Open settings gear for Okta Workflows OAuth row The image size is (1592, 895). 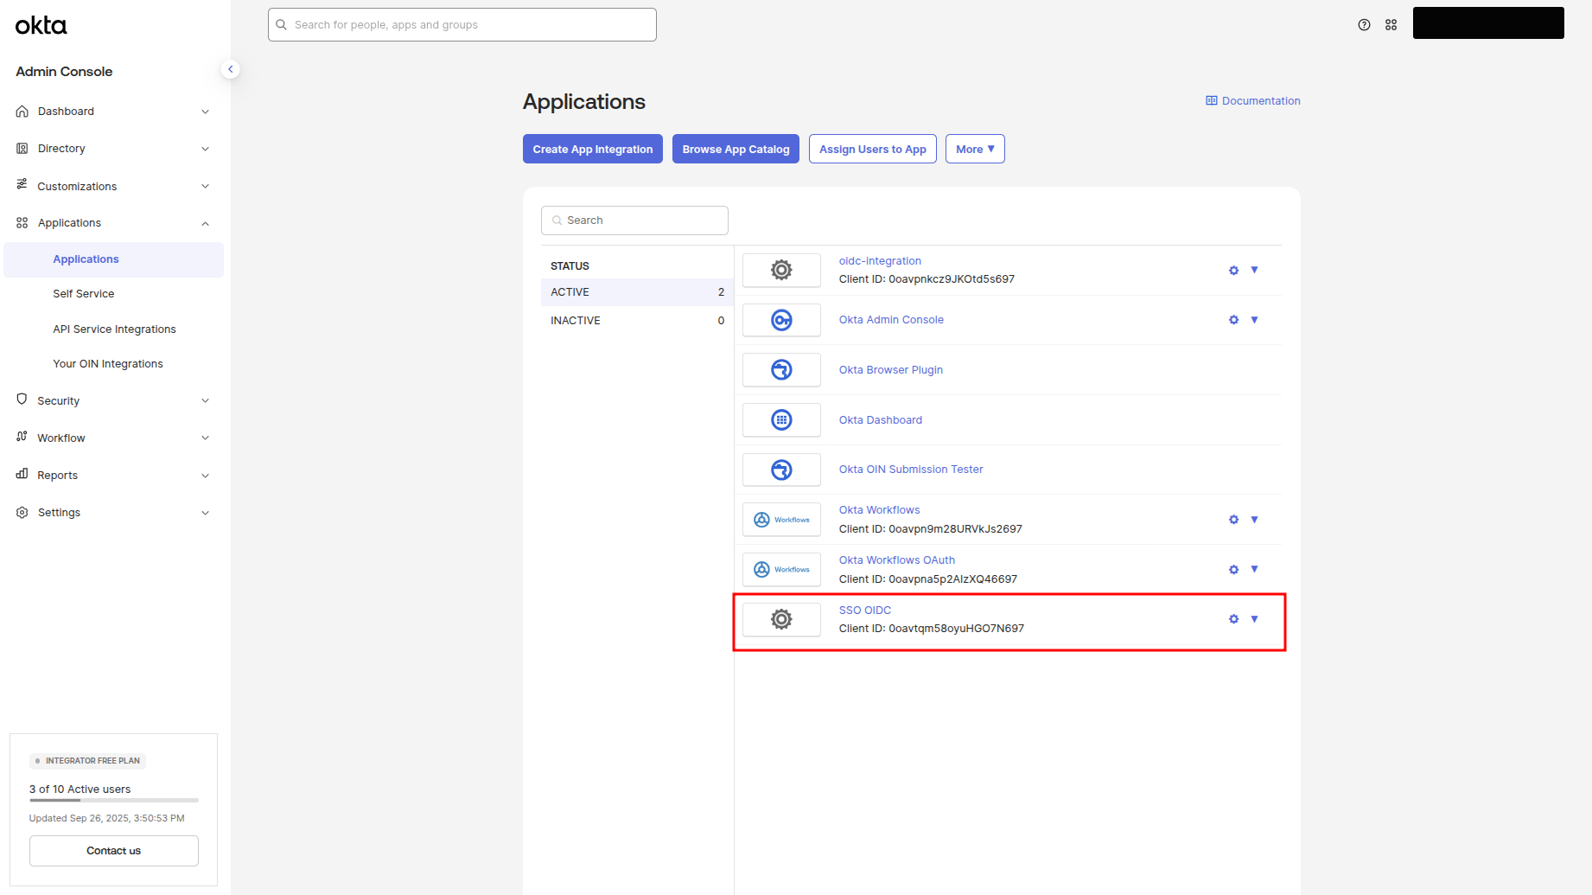[x=1233, y=570]
